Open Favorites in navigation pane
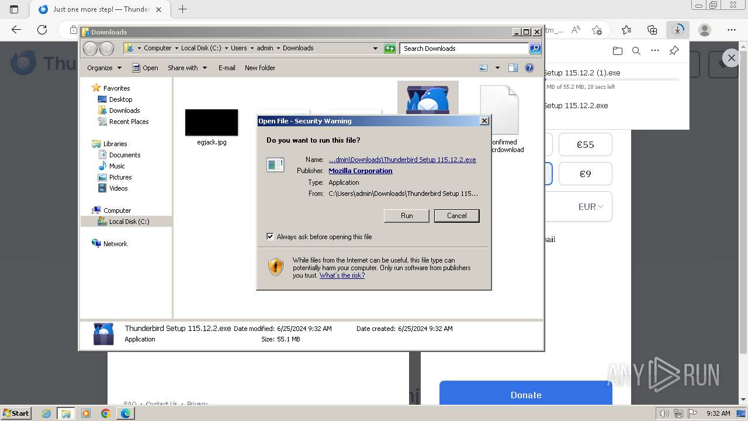This screenshot has height=421, width=748. tap(116, 88)
